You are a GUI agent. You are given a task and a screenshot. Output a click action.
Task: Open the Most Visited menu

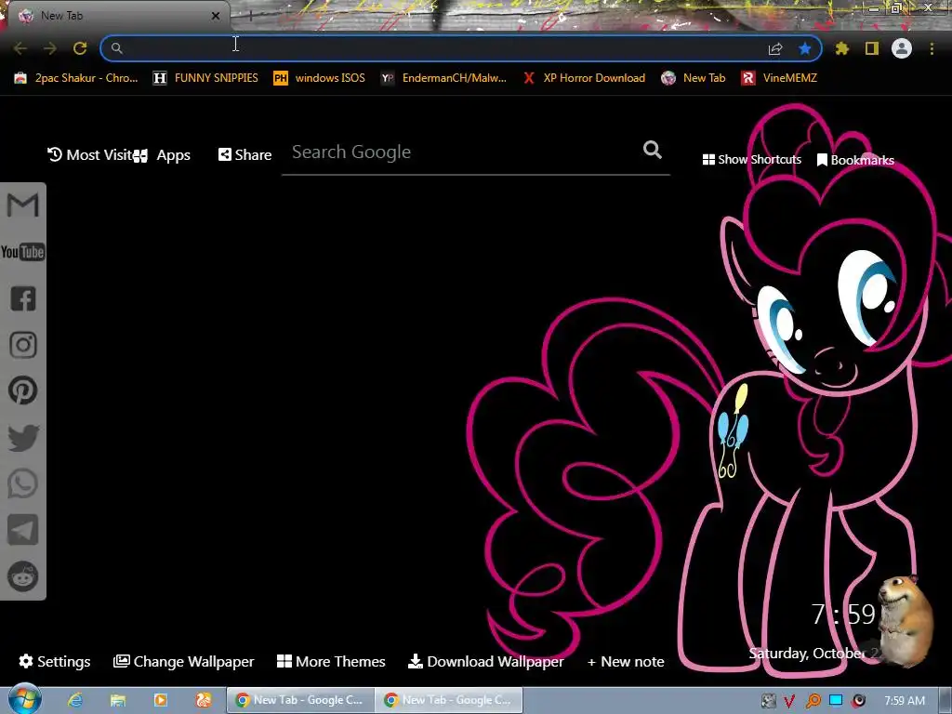90,155
